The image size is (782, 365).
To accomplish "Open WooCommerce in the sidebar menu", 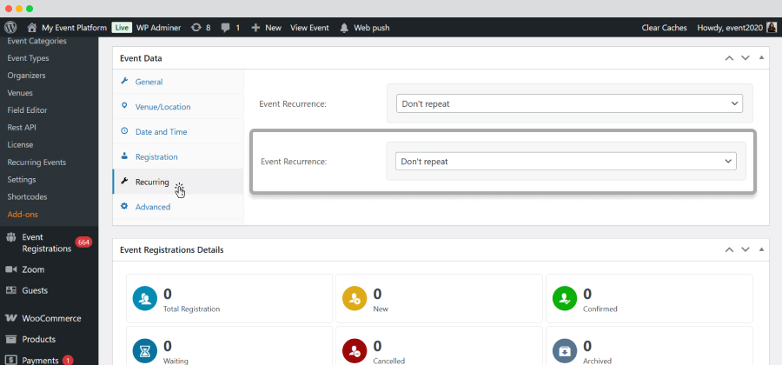I will (51, 318).
